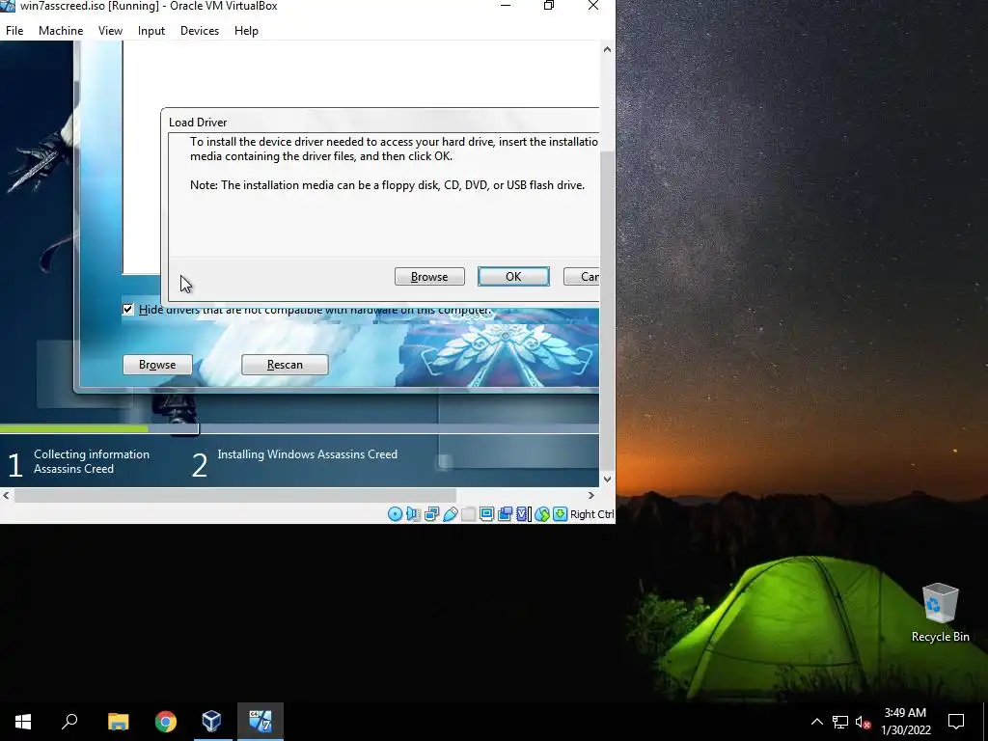Image resolution: width=988 pixels, height=741 pixels.
Task: Open the notification center icon
Action: click(956, 722)
